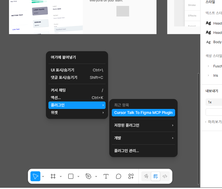The width and height of the screenshot is (222, 189).
Task: Choose 여기에 붙여넣기 in context menu
Action: (77, 57)
